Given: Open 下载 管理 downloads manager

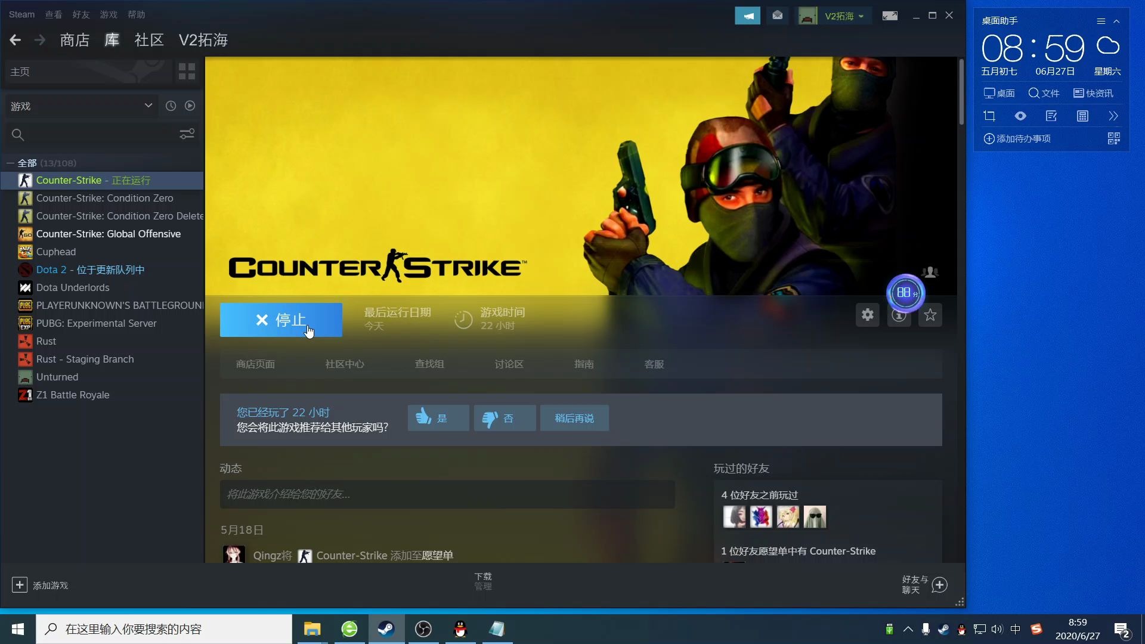Looking at the screenshot, I should click(x=482, y=581).
